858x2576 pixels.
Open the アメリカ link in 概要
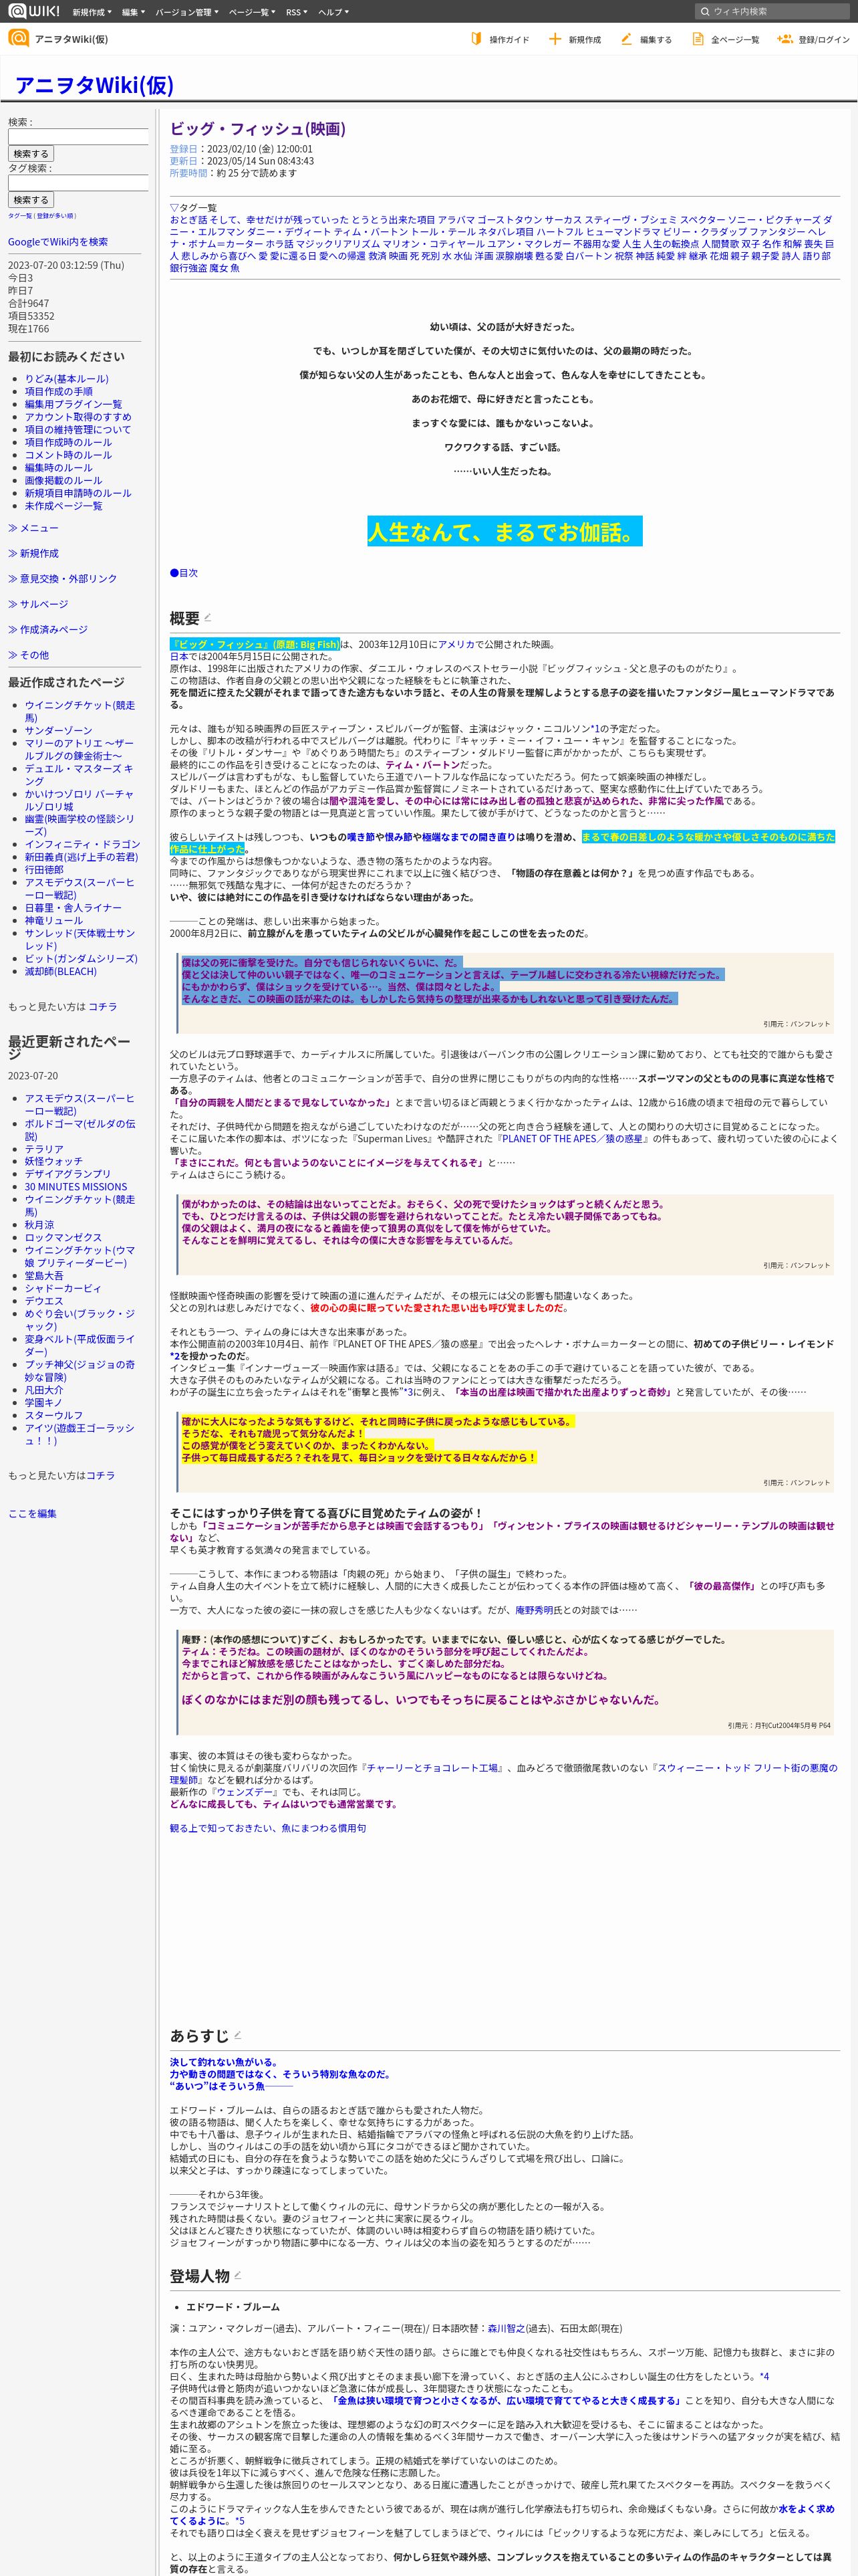456,645
